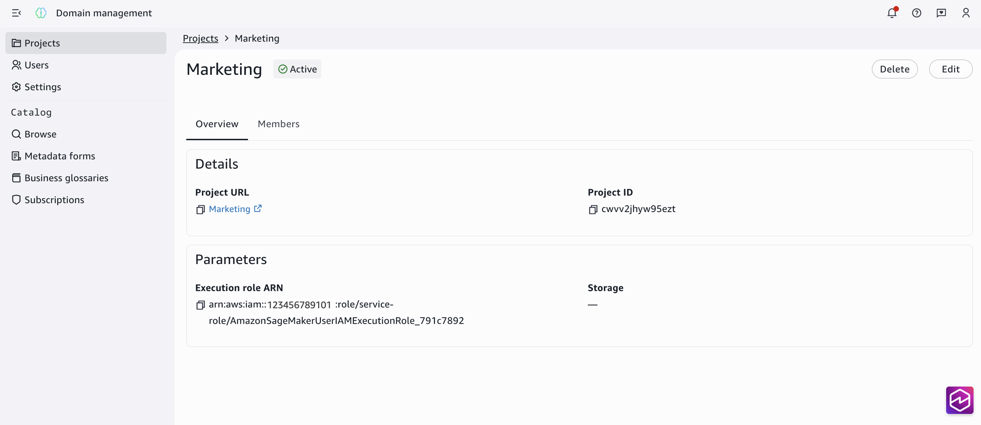981x425 pixels.
Task: Click the Metadata forms icon
Action: (16, 156)
